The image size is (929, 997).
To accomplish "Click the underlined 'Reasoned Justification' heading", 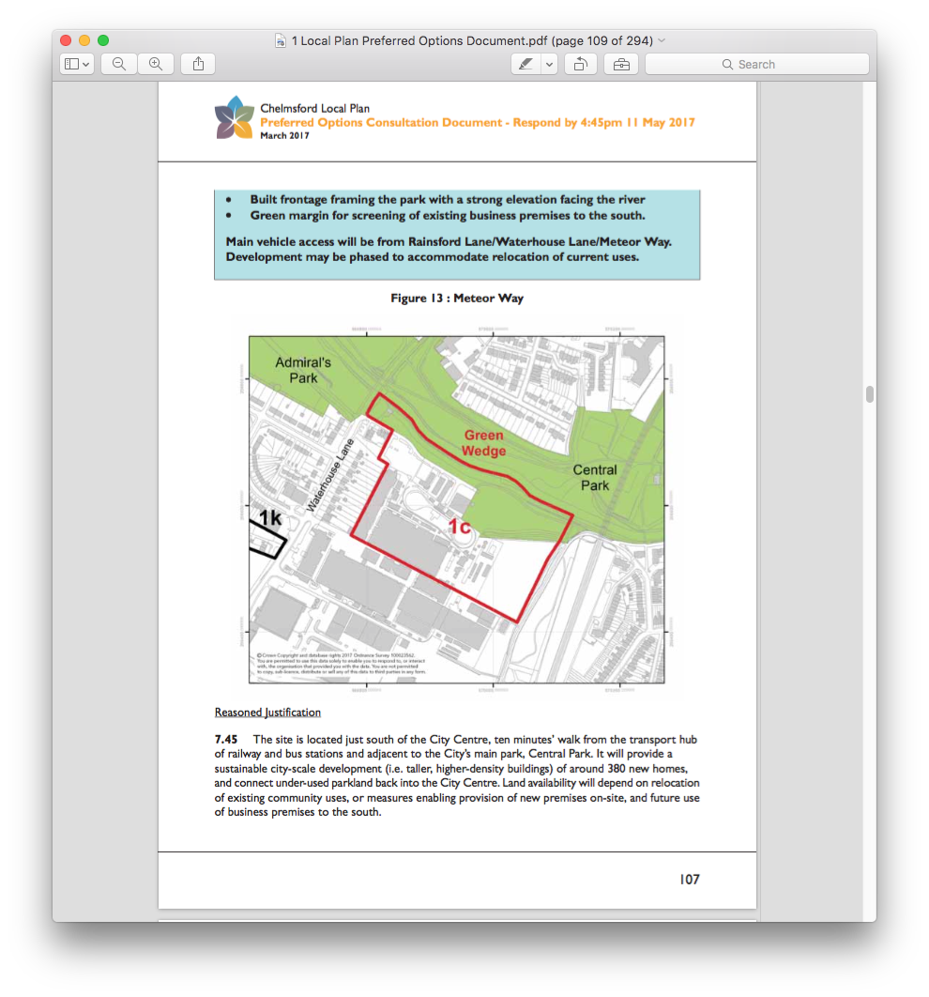I will [267, 713].
